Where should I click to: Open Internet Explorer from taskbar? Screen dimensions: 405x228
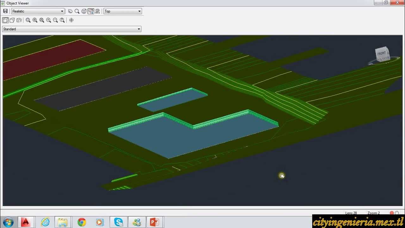45,222
